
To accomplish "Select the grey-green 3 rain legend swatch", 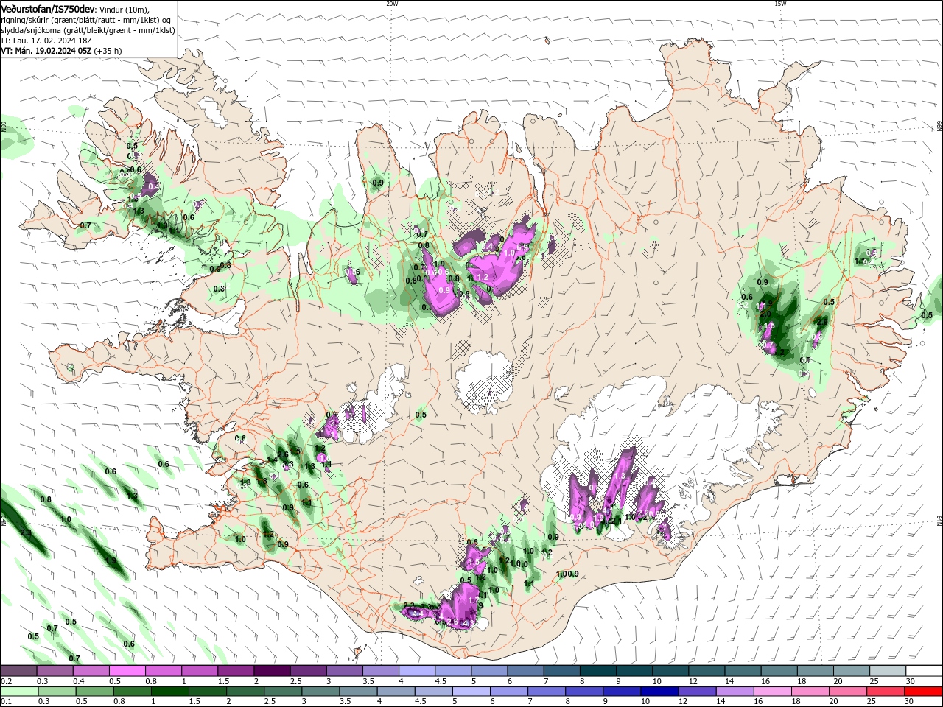I will coord(321,692).
